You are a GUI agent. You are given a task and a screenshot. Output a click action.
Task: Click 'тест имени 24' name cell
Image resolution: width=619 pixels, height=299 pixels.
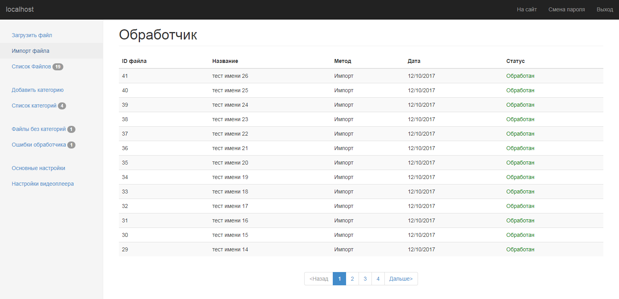(x=230, y=105)
